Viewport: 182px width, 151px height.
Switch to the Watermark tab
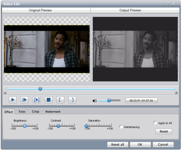pos(53,112)
